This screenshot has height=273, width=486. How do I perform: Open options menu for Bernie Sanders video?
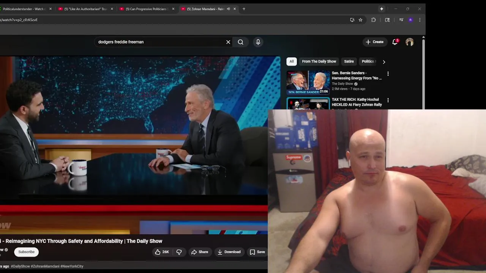[388, 74]
